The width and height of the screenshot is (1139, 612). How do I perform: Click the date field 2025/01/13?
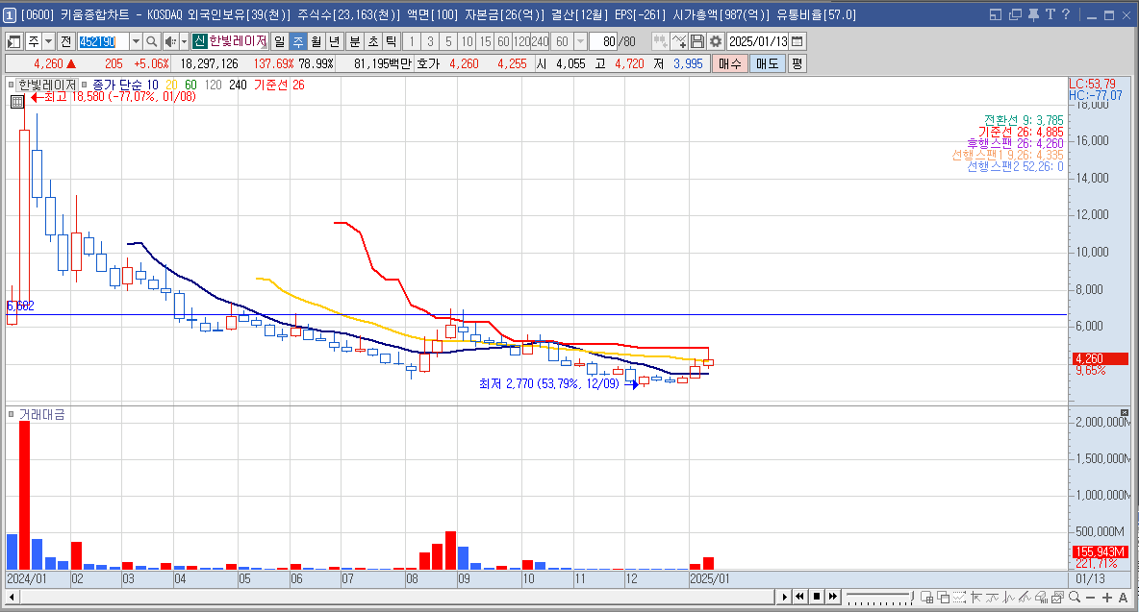click(758, 41)
